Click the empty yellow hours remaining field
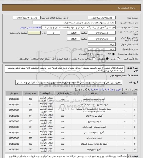 click(34, 33)
